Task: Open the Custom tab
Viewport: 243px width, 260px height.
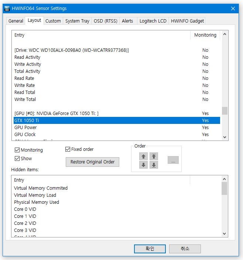Action: pos(53,21)
